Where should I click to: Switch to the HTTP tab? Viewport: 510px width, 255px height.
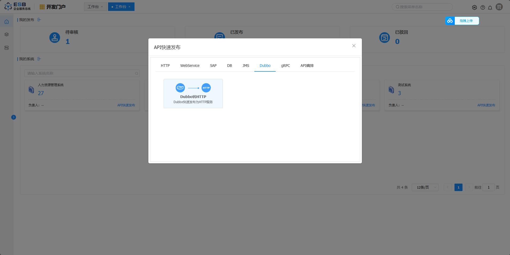[x=165, y=66]
